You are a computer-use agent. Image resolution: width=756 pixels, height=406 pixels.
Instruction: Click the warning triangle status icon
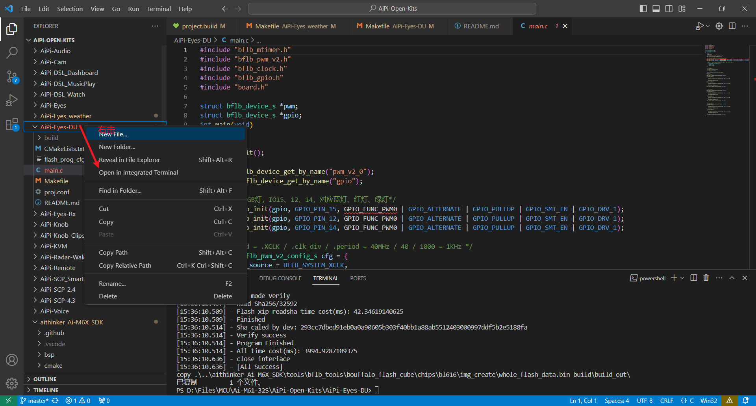pos(729,400)
